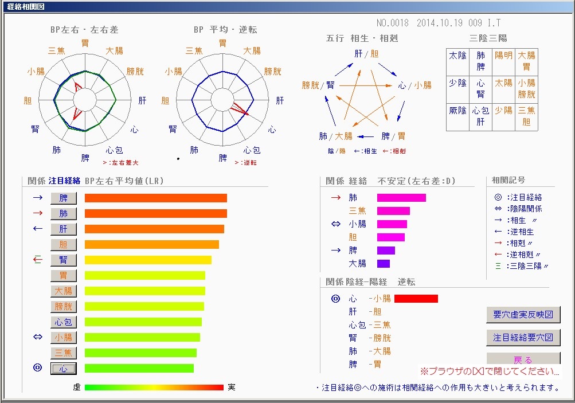Viewport: 575px width, 403px height.
Task: Click the red 心-小腸 reversal bar
Action: 416,299
